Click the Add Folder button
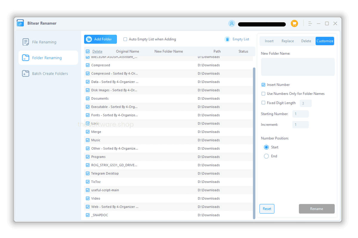The width and height of the screenshot is (358, 238). pos(101,39)
